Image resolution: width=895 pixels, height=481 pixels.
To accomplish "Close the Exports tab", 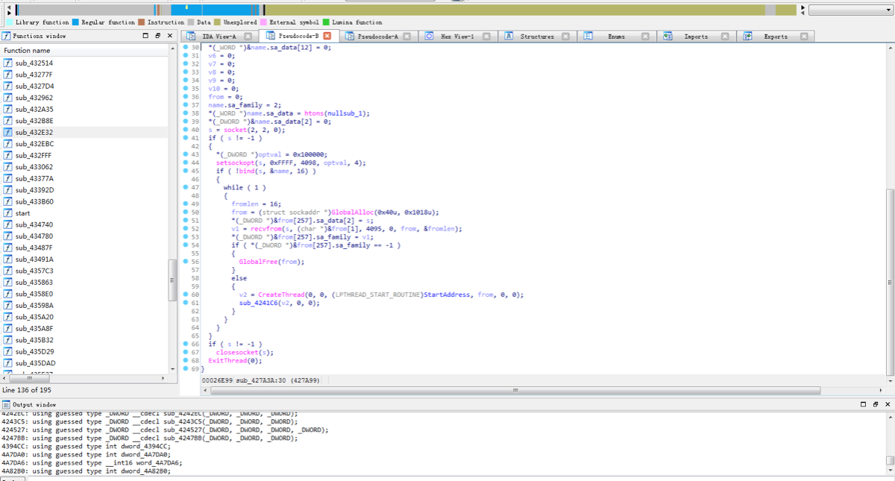I will pyautogui.click(x=804, y=36).
